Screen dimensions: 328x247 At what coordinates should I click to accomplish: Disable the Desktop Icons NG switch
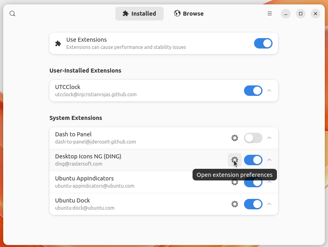[x=253, y=160]
